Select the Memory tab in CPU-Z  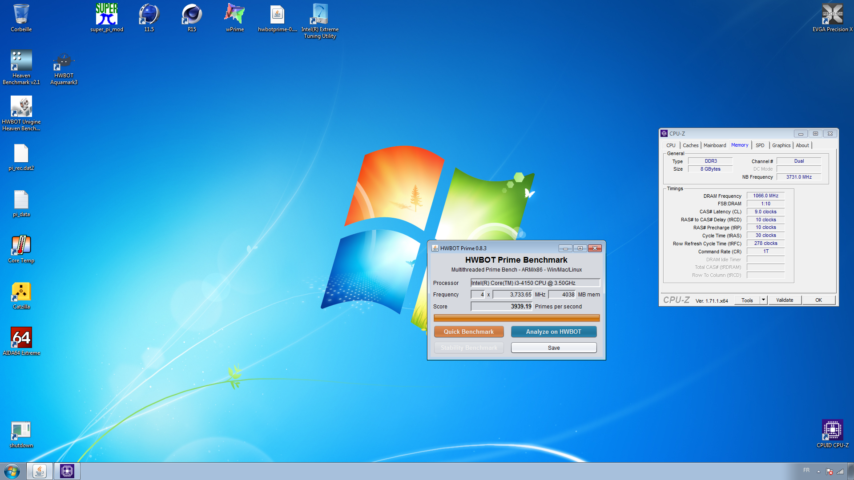[x=739, y=145]
